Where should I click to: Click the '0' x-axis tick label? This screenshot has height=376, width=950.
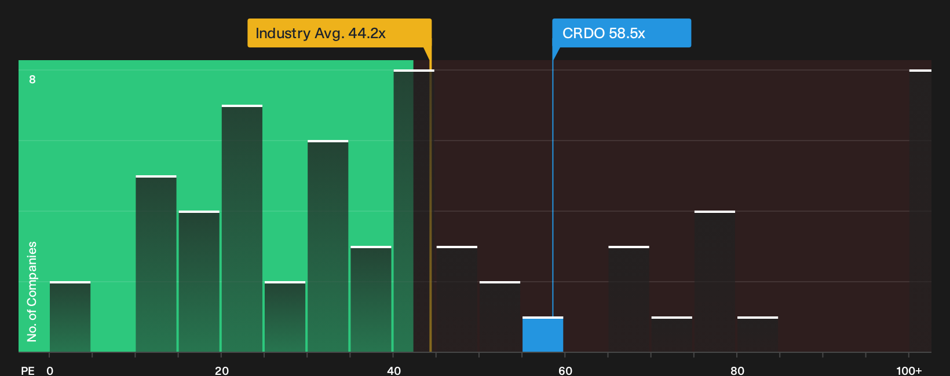(x=50, y=370)
